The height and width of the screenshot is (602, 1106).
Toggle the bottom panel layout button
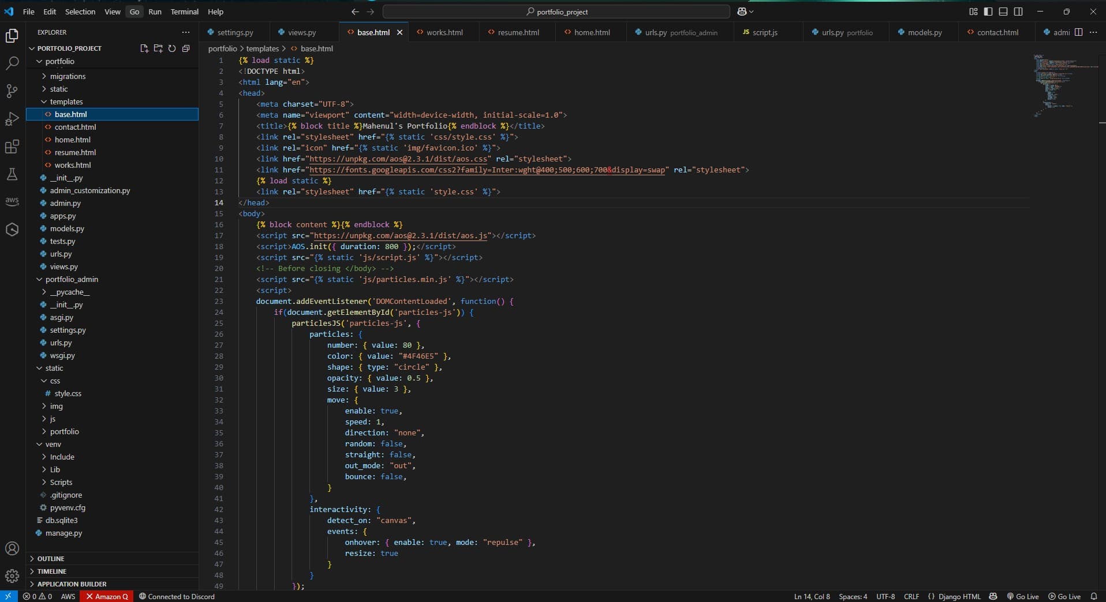coord(1003,12)
